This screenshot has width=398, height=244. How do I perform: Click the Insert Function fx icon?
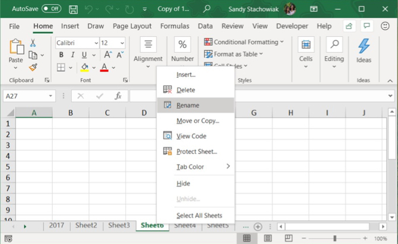click(118, 96)
